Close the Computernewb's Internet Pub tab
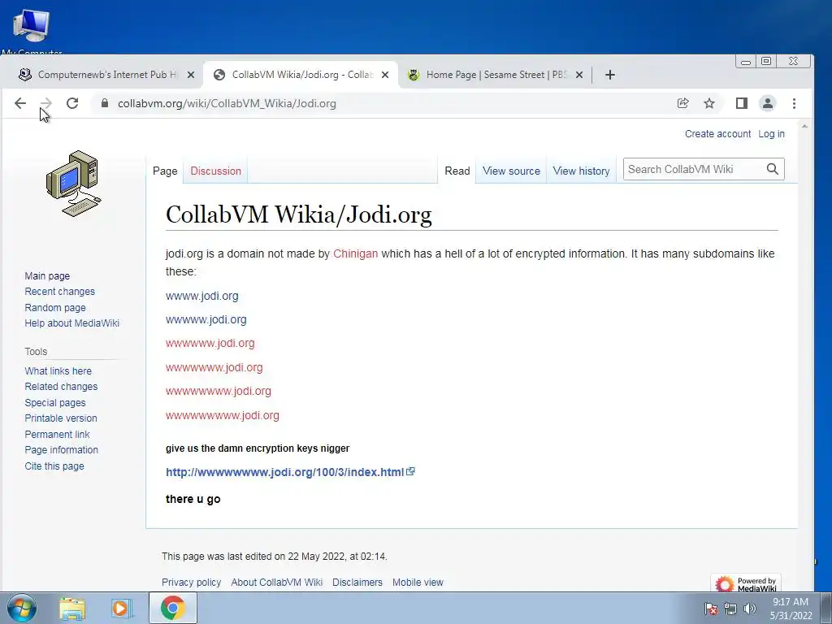 [191, 75]
